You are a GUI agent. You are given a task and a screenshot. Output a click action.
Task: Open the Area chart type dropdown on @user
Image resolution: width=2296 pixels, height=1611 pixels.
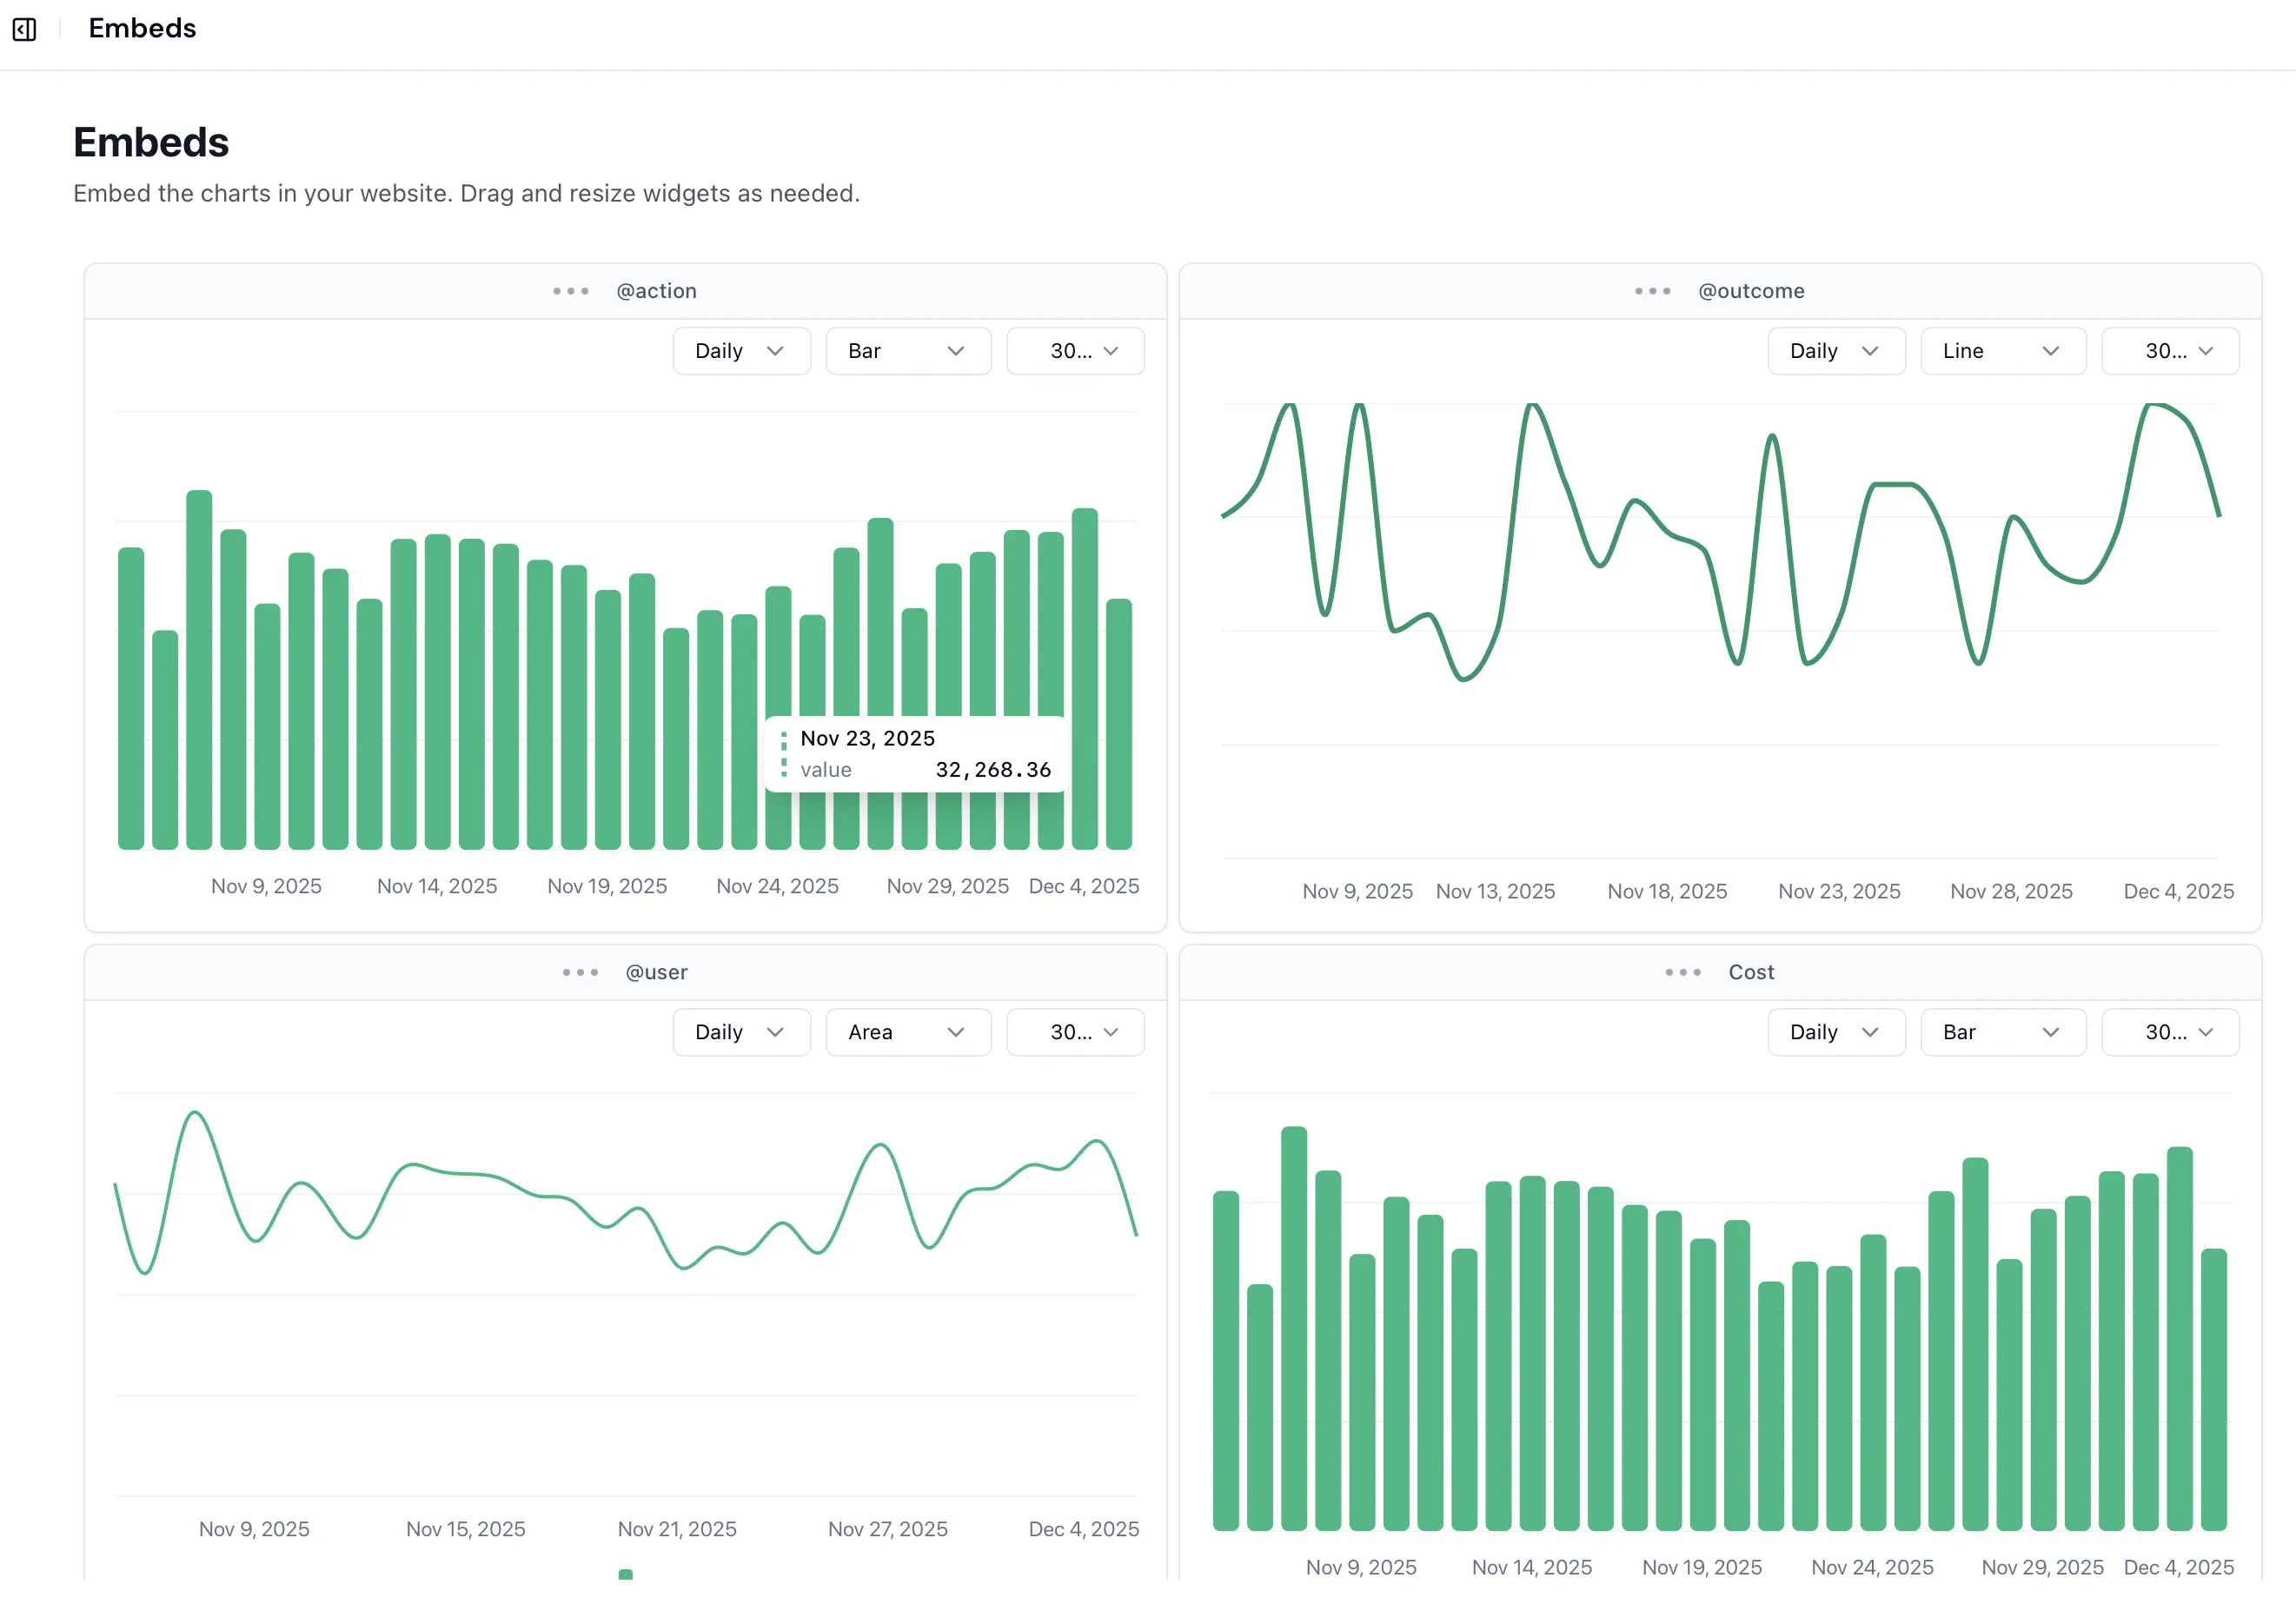pyautogui.click(x=908, y=1032)
